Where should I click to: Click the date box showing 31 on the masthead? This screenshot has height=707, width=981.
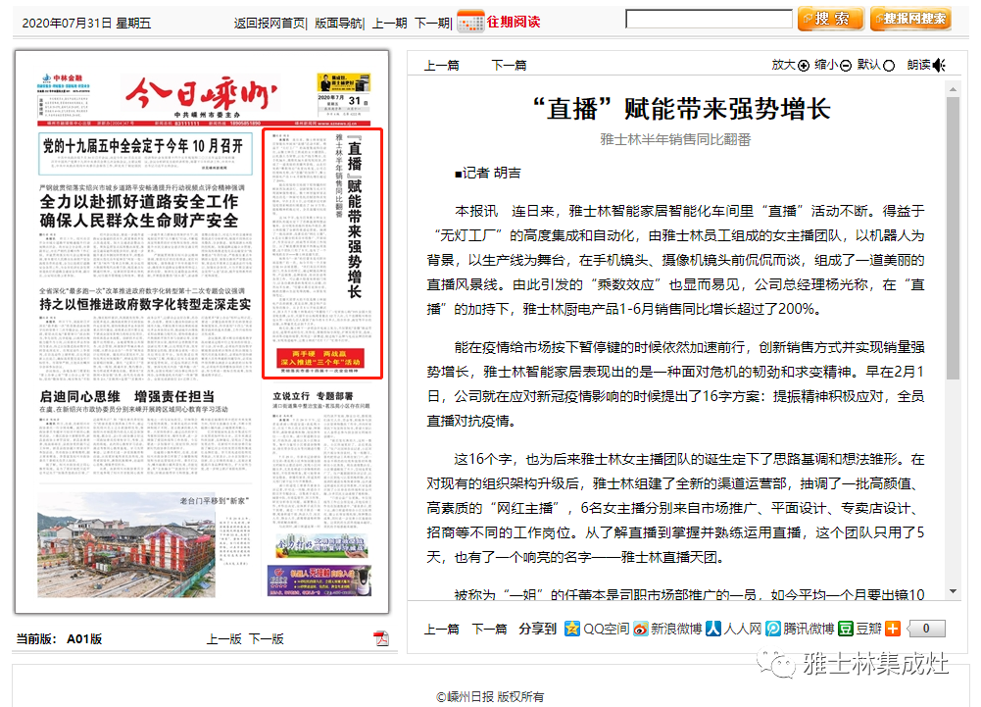click(343, 103)
